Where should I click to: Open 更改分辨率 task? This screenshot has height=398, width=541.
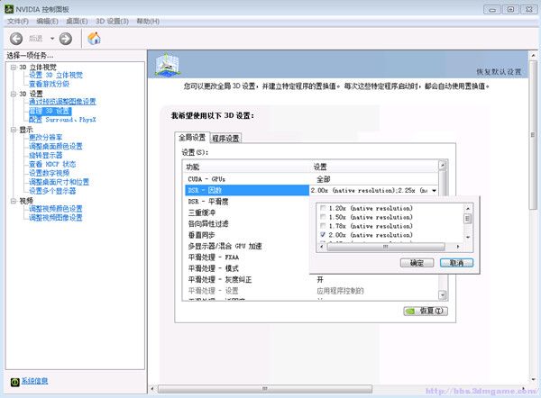(x=46, y=138)
